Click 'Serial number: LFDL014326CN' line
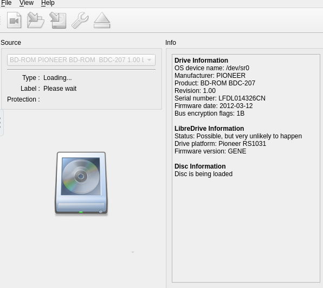Screen dimensions: 323x288 coord(220,98)
